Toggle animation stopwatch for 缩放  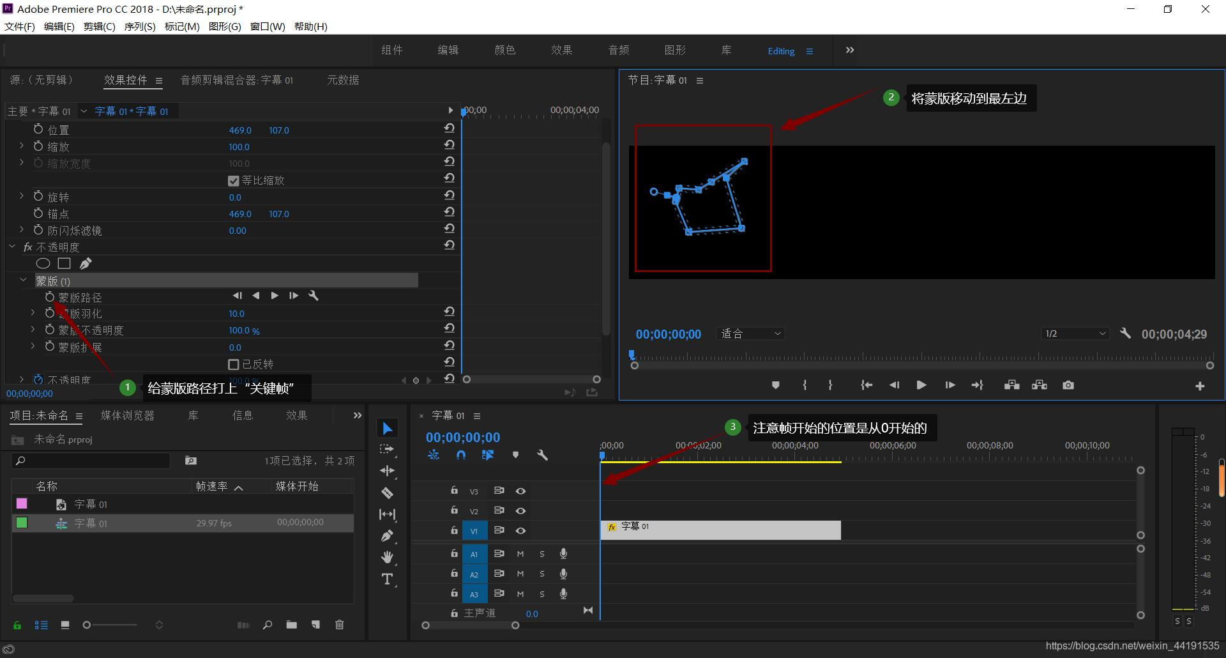tap(38, 146)
